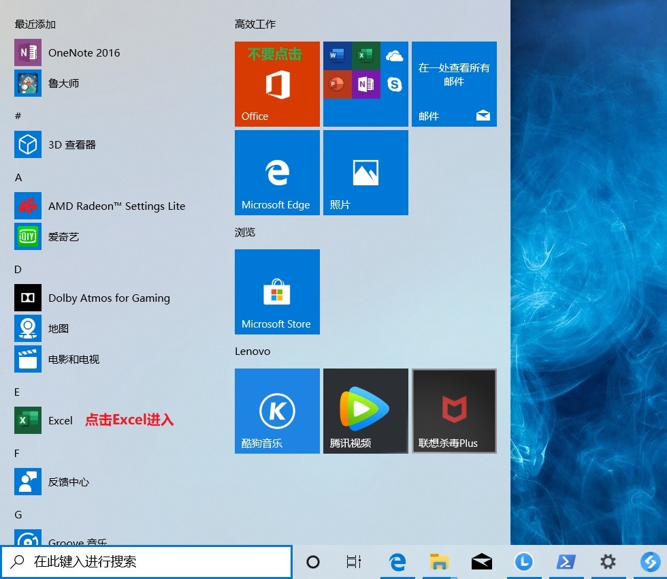Open the Office tile

[277, 84]
